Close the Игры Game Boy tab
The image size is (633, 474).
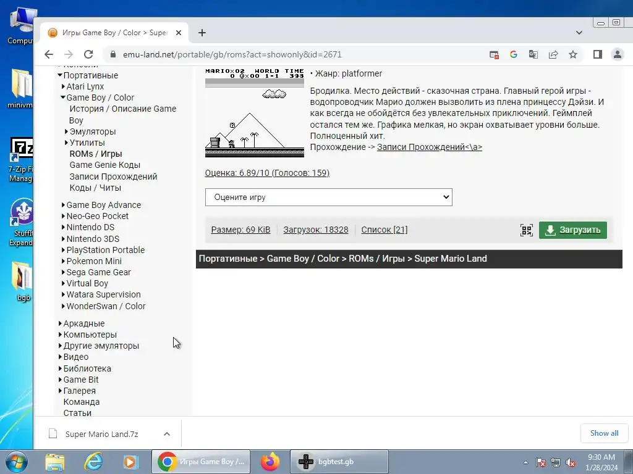(x=179, y=33)
